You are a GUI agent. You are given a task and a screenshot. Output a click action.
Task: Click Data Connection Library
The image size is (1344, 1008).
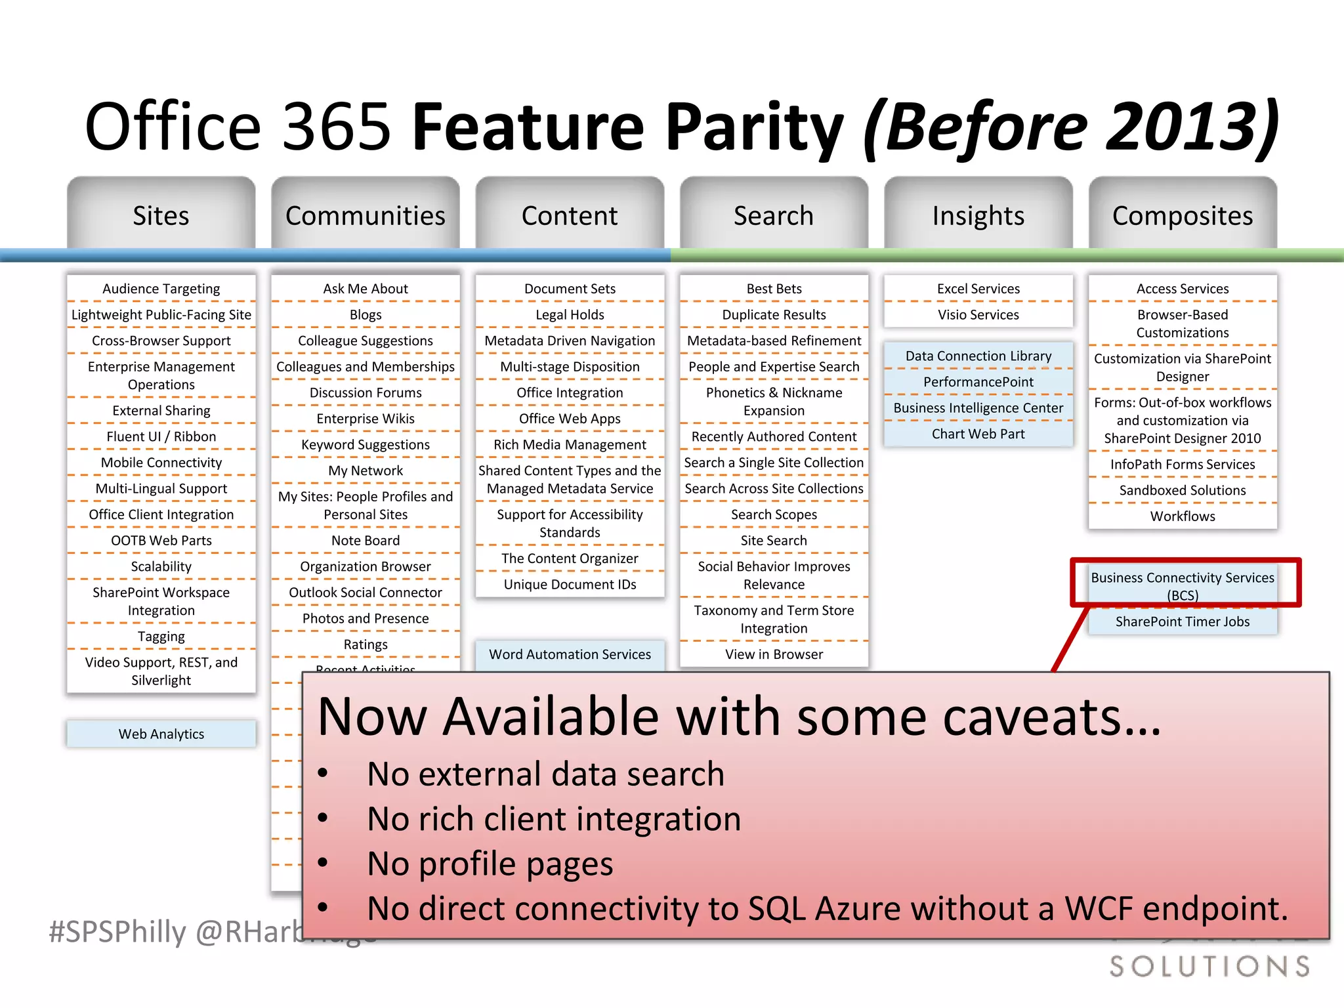click(x=978, y=356)
